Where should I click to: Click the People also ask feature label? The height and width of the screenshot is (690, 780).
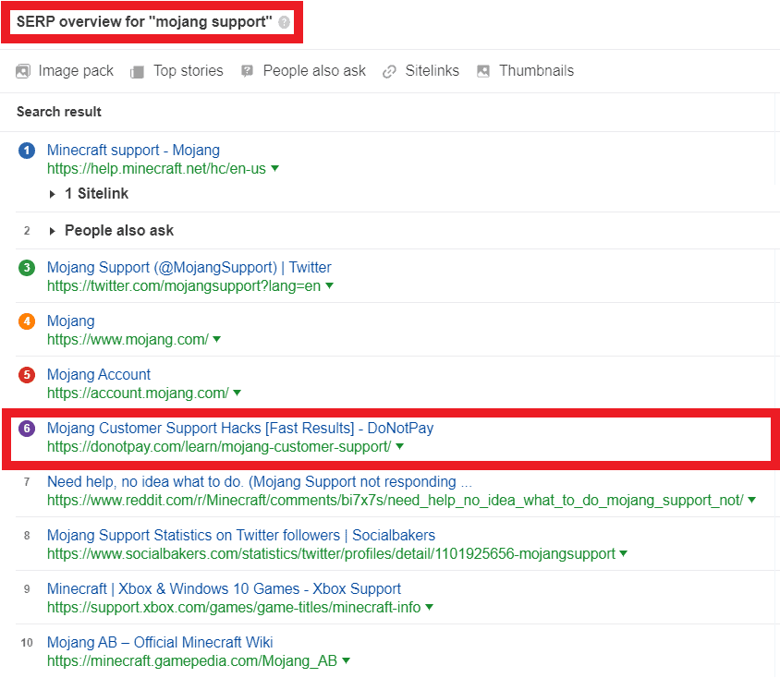pos(314,70)
